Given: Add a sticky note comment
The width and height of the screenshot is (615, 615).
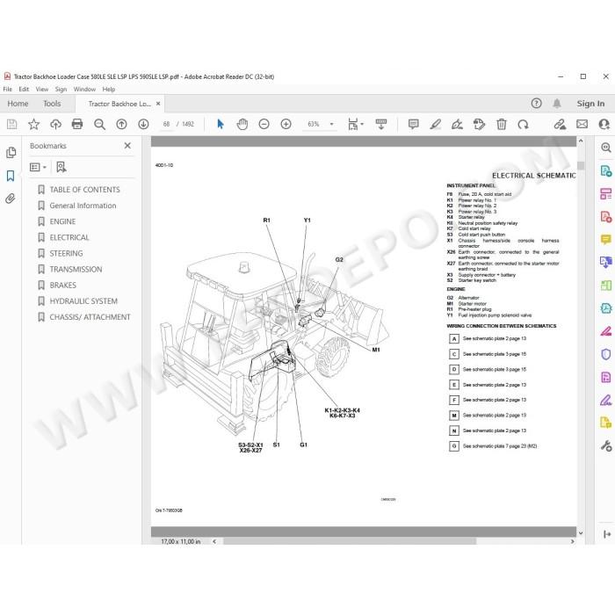Looking at the screenshot, I should click(414, 125).
